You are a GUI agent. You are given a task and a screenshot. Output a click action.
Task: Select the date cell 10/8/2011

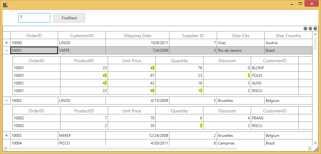(138, 43)
